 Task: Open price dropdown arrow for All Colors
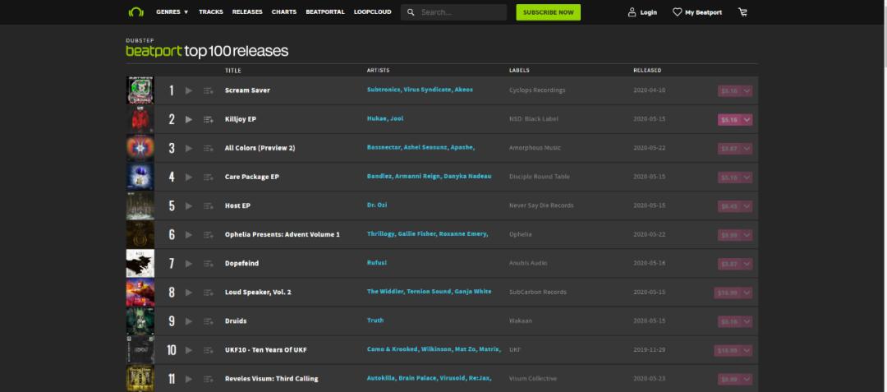pos(747,148)
